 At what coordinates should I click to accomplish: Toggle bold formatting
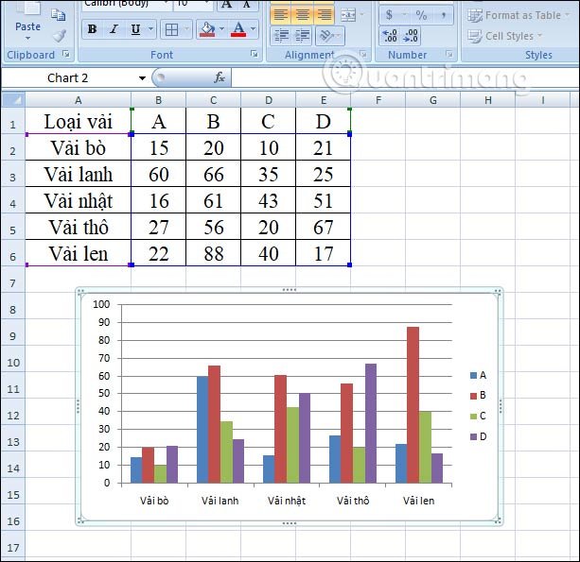pyautogui.click(x=92, y=29)
